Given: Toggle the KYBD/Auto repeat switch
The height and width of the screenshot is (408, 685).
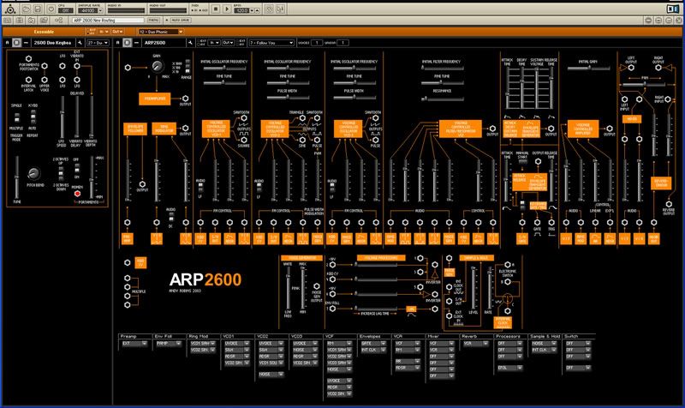Looking at the screenshot, I should (33, 116).
